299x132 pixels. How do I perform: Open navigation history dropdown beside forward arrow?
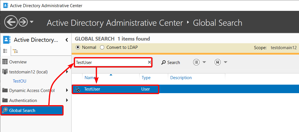[x=31, y=22]
